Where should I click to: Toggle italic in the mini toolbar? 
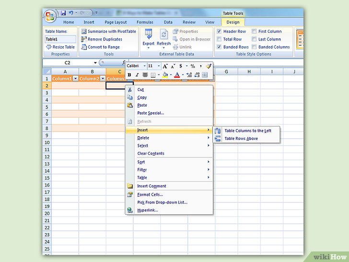(137, 75)
